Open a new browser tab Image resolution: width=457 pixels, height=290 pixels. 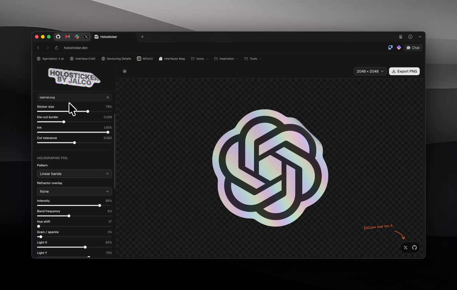point(142,37)
